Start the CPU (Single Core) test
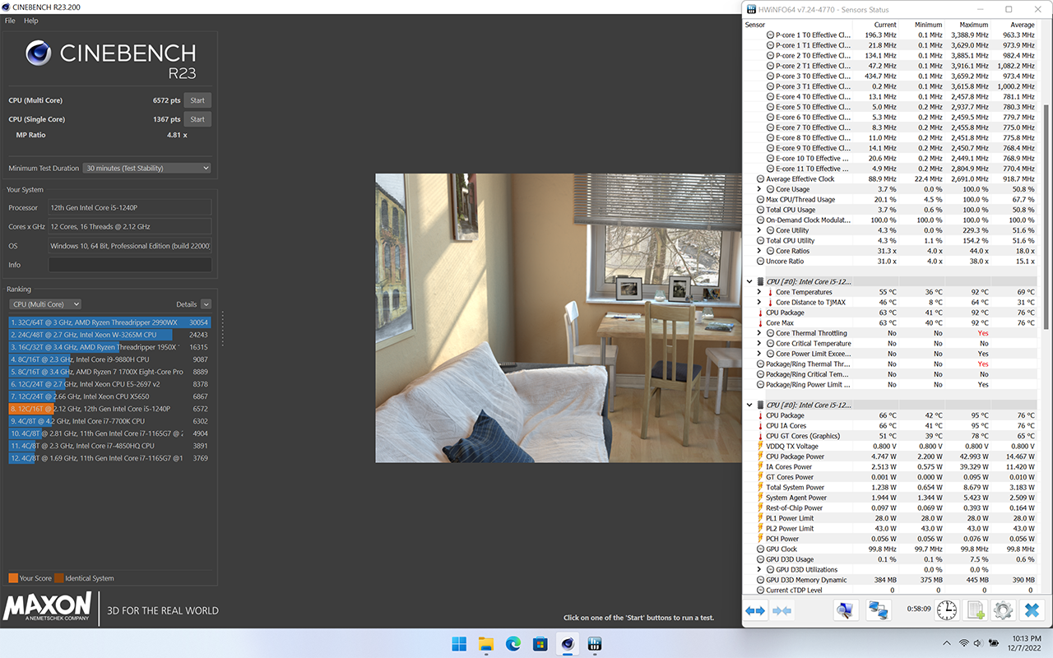Image resolution: width=1053 pixels, height=658 pixels. [197, 119]
